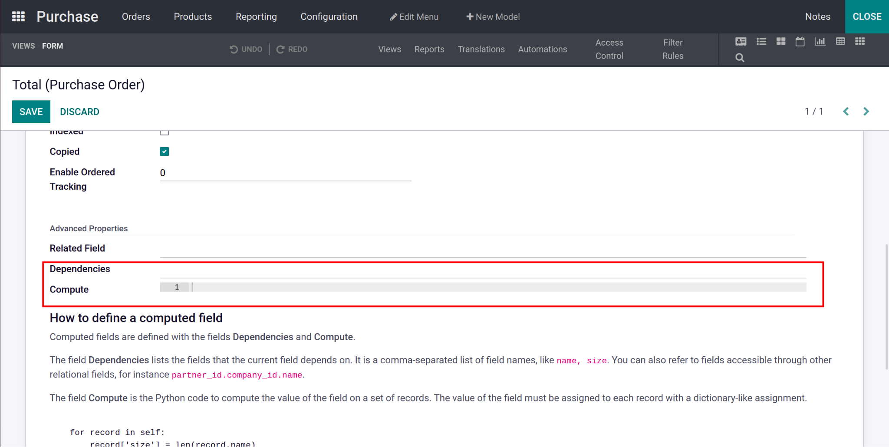The width and height of the screenshot is (889, 447).
Task: Click the page scrollbar thumb
Action: (886, 307)
